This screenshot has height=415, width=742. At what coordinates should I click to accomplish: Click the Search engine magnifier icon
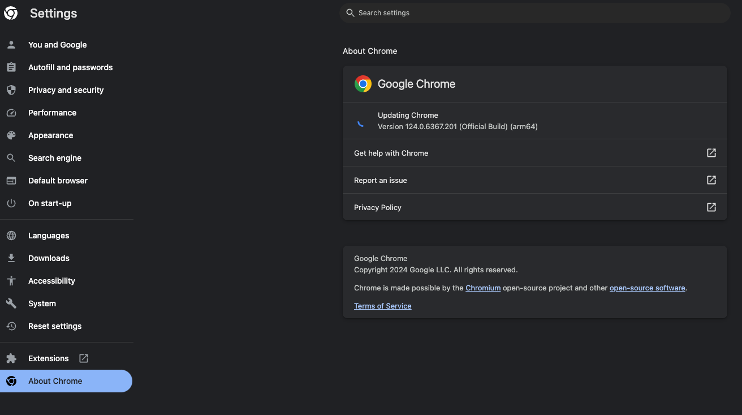[11, 158]
